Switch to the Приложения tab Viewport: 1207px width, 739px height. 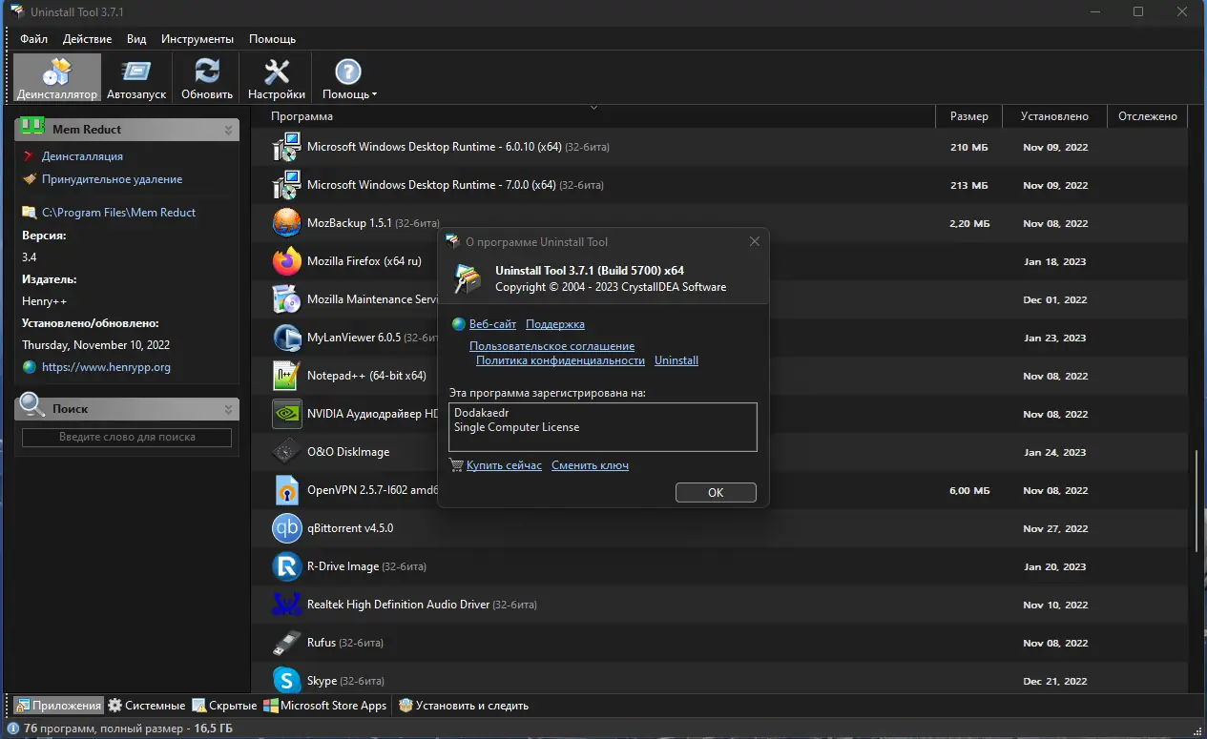click(x=58, y=706)
